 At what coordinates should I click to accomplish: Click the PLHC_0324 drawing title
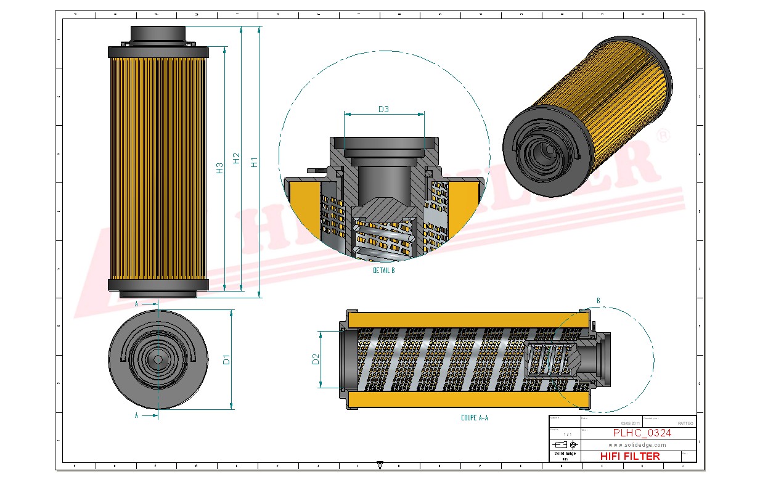(x=642, y=433)
